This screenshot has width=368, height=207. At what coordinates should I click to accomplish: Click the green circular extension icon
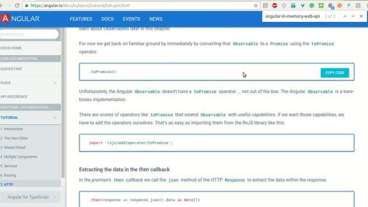point(312,5)
